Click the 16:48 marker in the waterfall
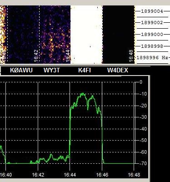 coord(131,56)
